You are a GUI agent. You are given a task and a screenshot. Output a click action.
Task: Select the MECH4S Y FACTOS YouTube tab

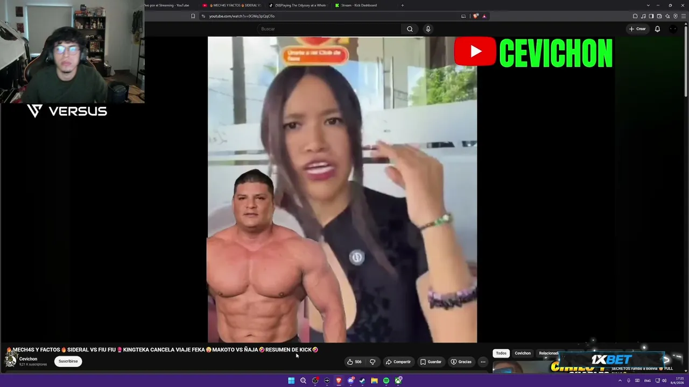pos(231,5)
